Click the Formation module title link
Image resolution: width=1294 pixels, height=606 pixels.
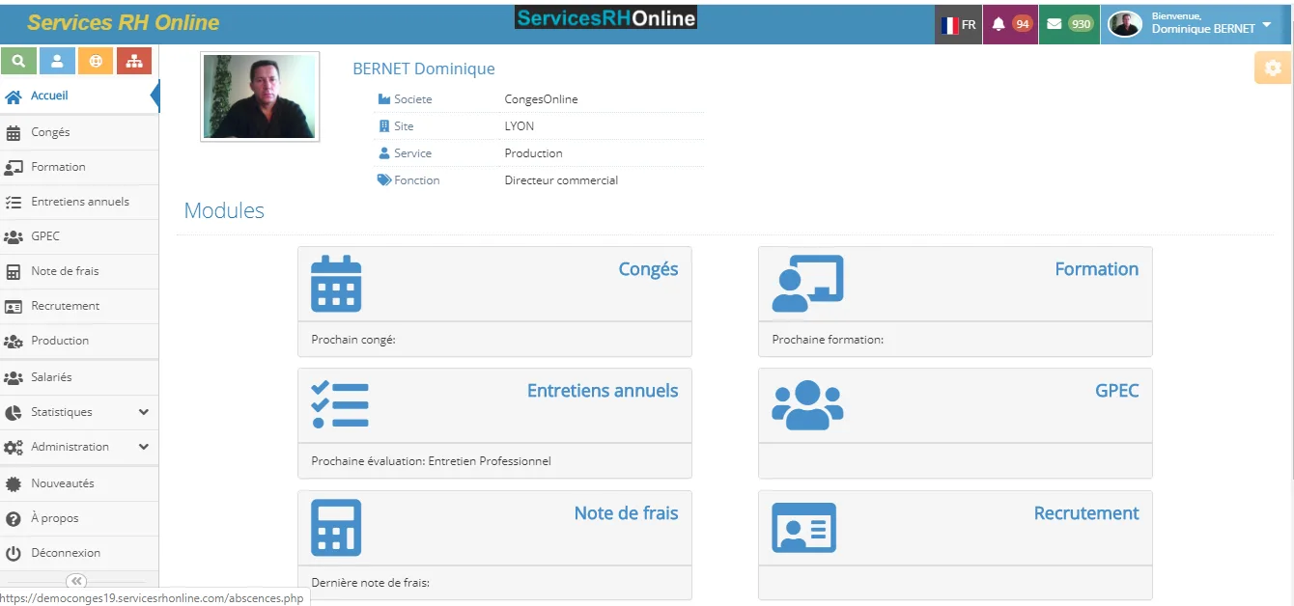1096,269
